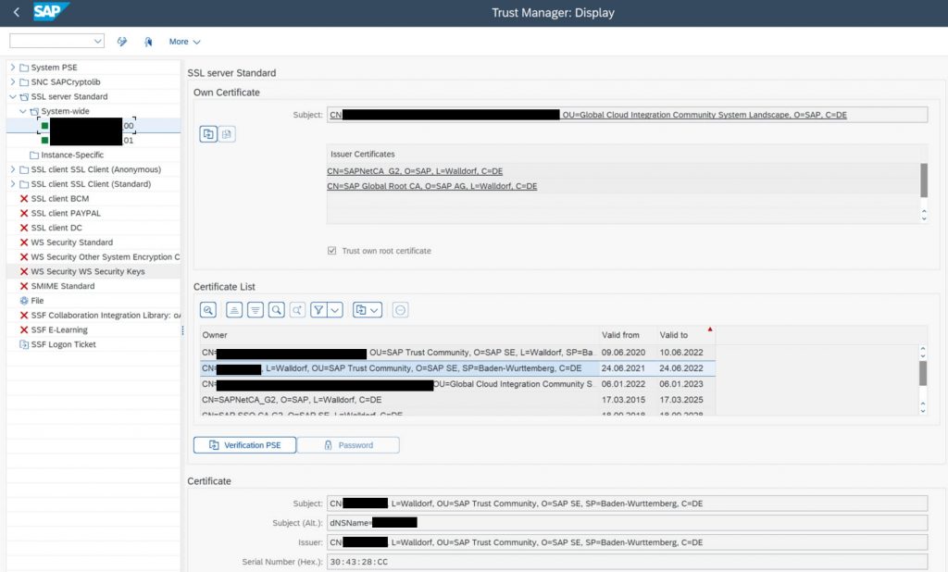Click the Sort descending icon in Certificate List
948x572 pixels.
[x=256, y=310]
